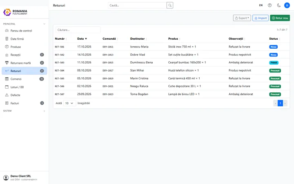Open Comenzi menu item
294x184 pixels.
[24, 79]
